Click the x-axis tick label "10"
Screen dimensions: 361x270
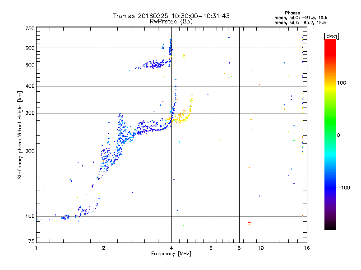261,248
